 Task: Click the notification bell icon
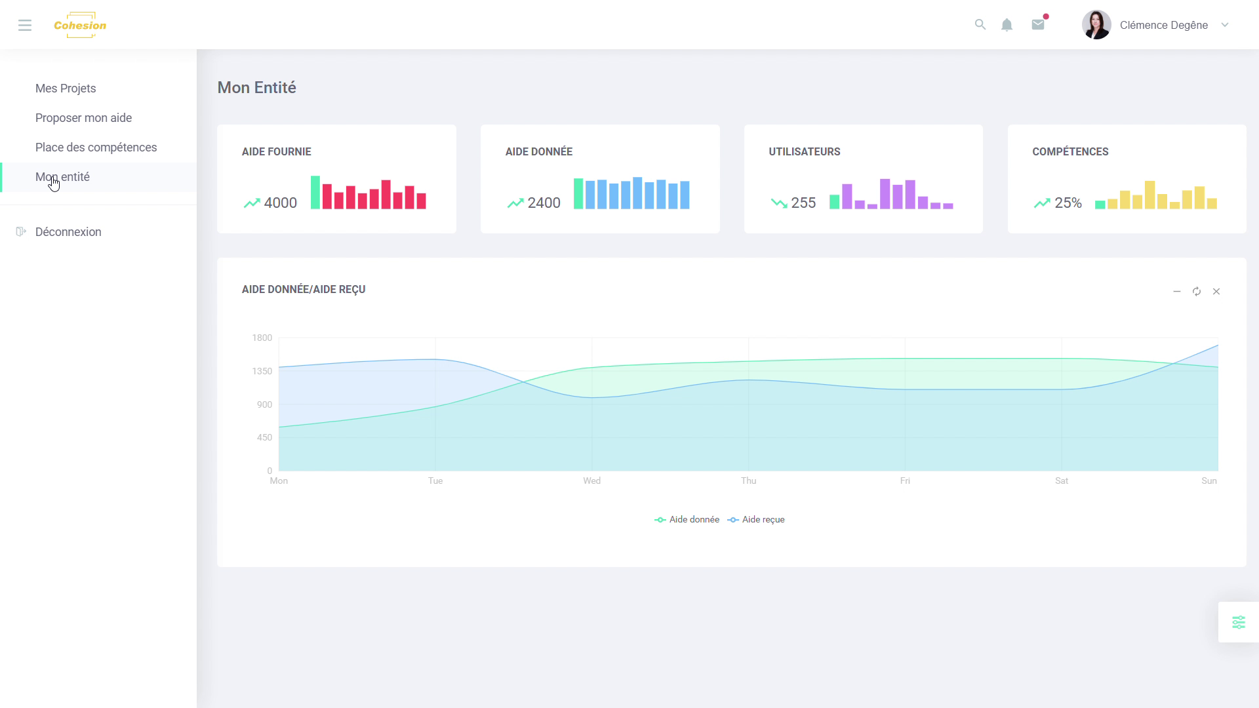click(1007, 24)
